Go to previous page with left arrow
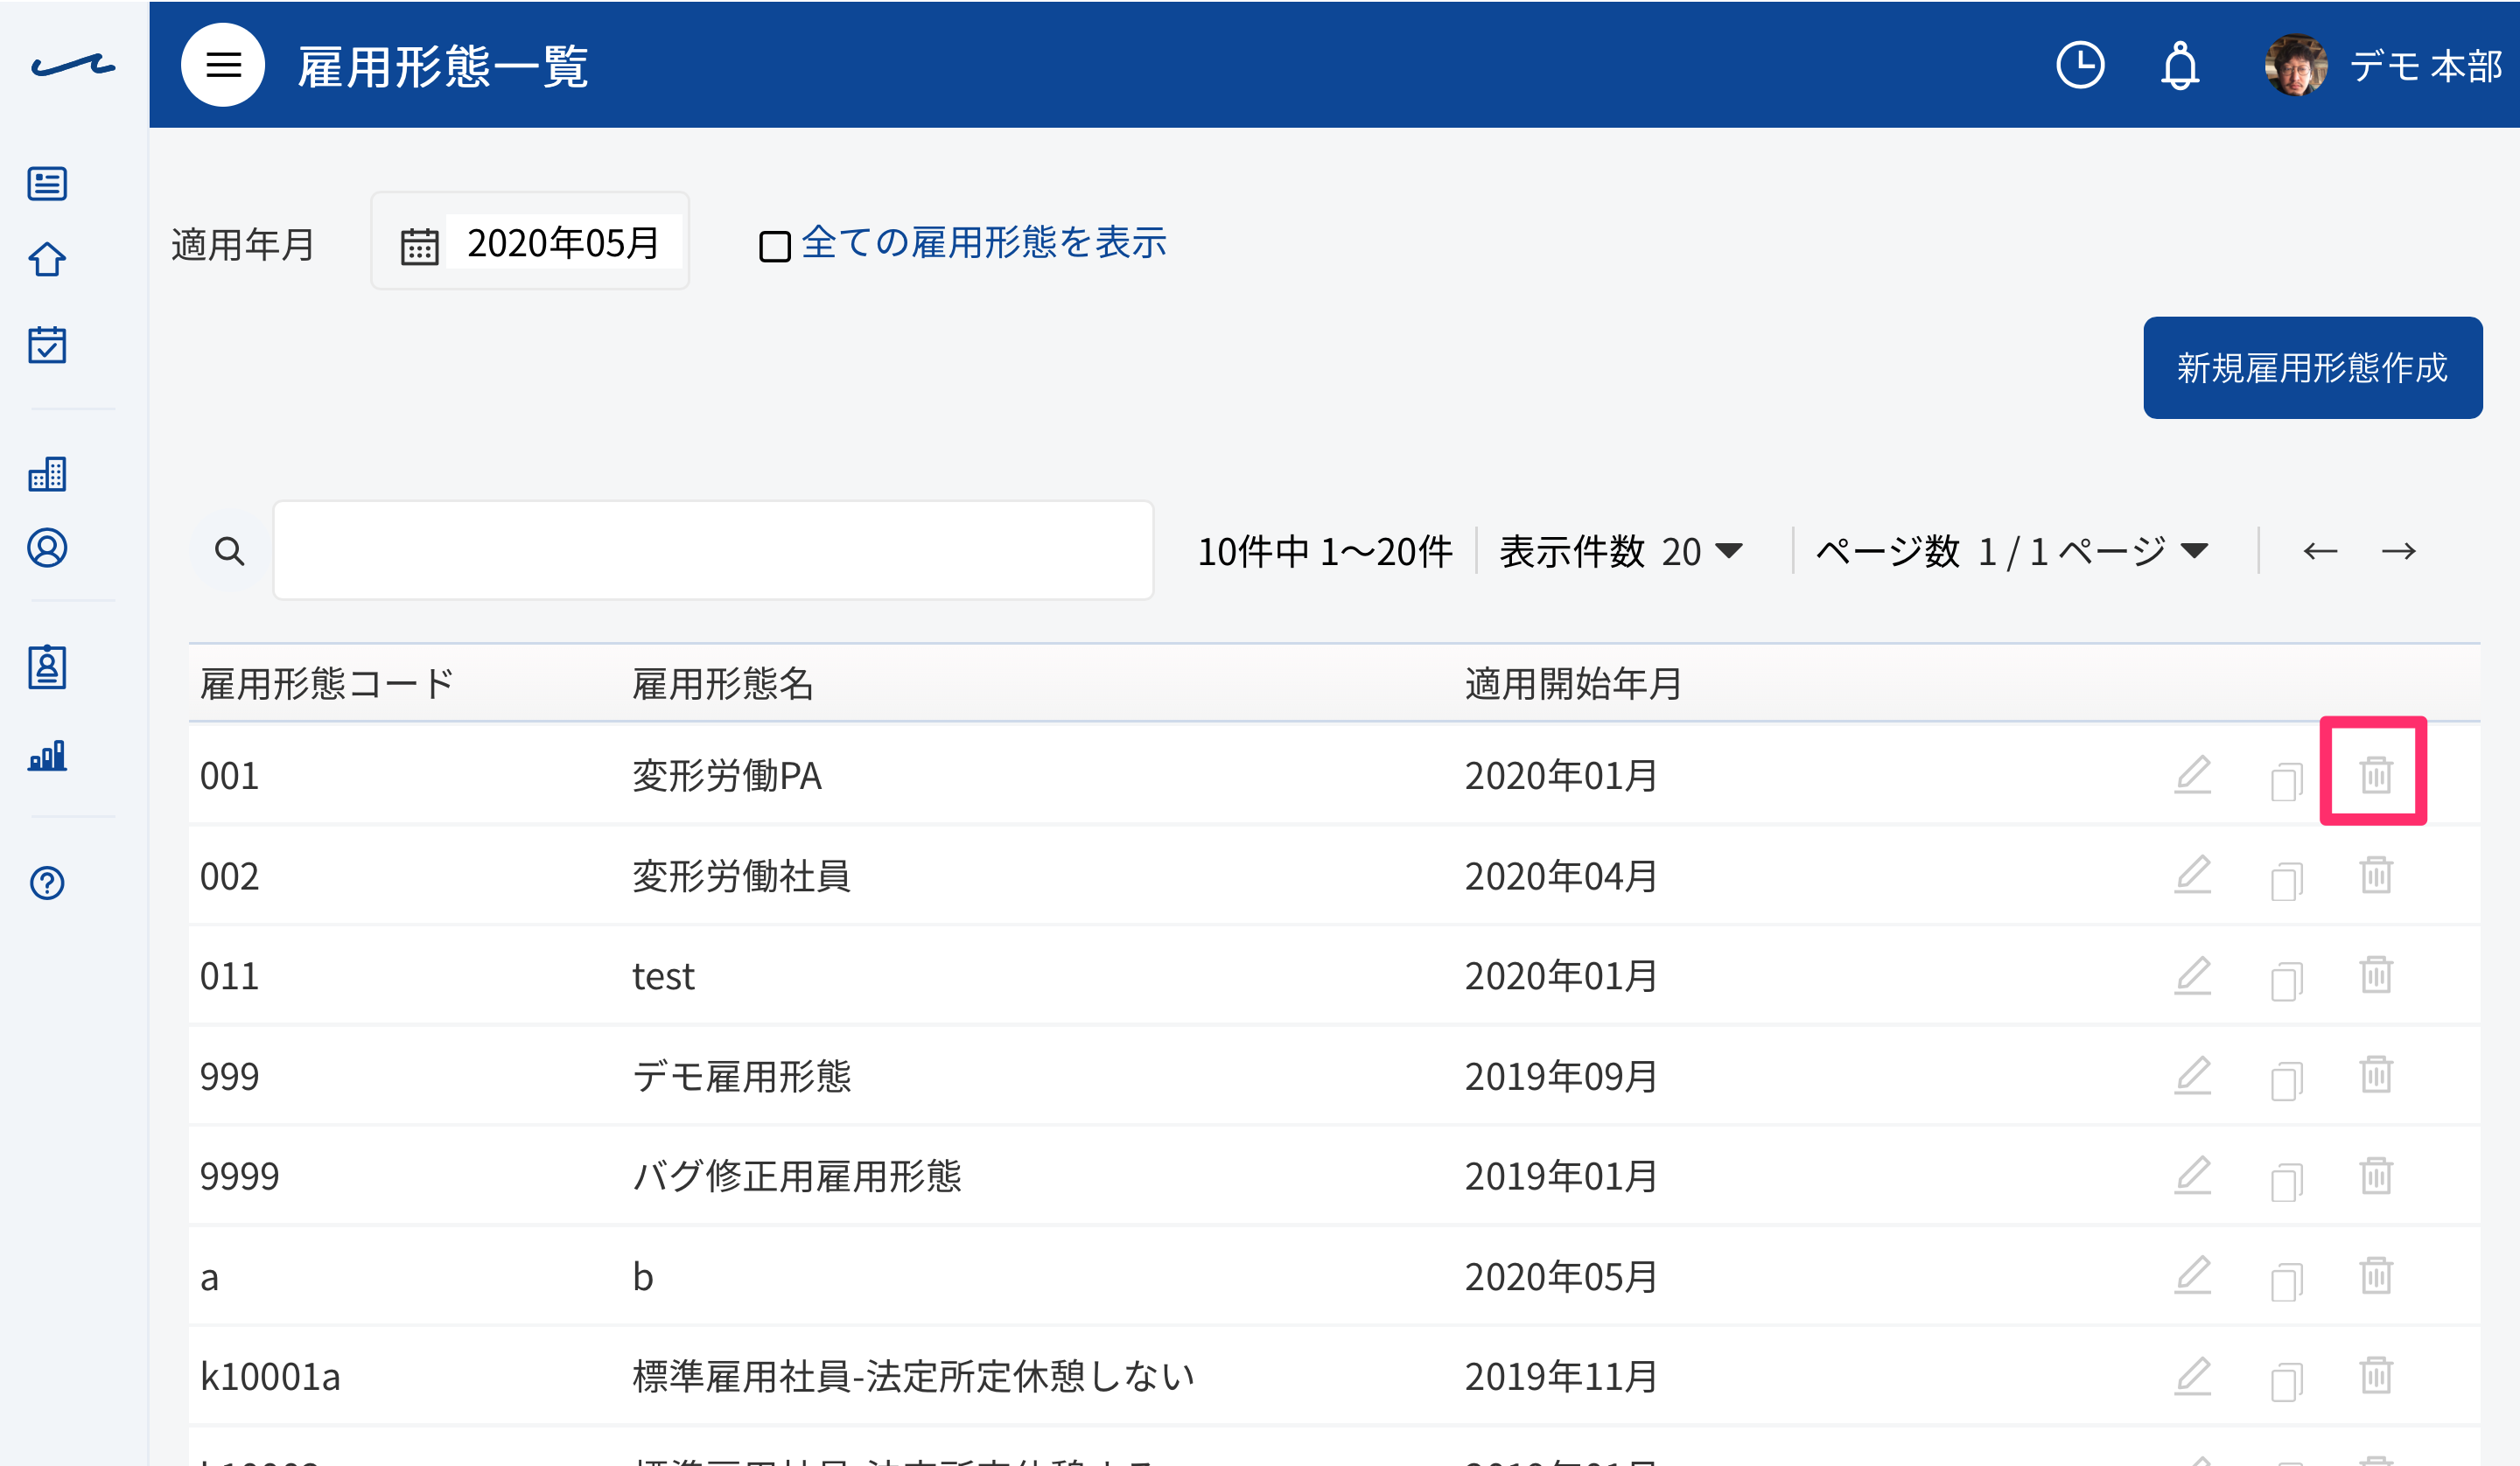Viewport: 2520px width, 1466px height. pyautogui.click(x=2320, y=551)
